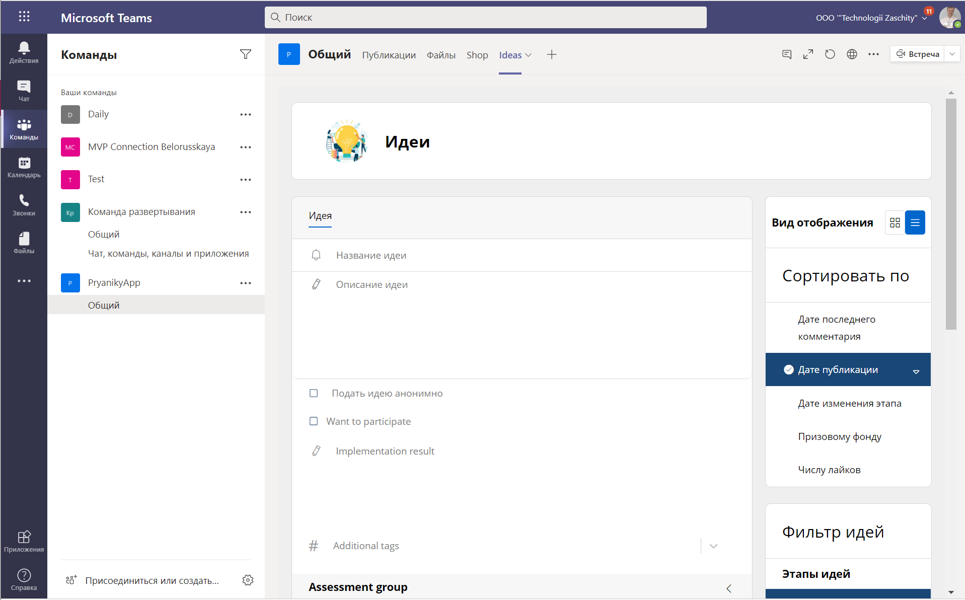The height and width of the screenshot is (600, 965).
Task: Show more apps via sidebar ellipsis
Action: click(24, 281)
